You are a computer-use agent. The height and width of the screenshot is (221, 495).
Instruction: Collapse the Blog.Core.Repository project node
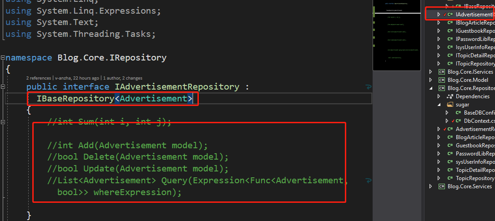(x=430, y=88)
